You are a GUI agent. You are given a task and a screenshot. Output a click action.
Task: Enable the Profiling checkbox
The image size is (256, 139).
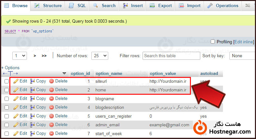point(213,42)
